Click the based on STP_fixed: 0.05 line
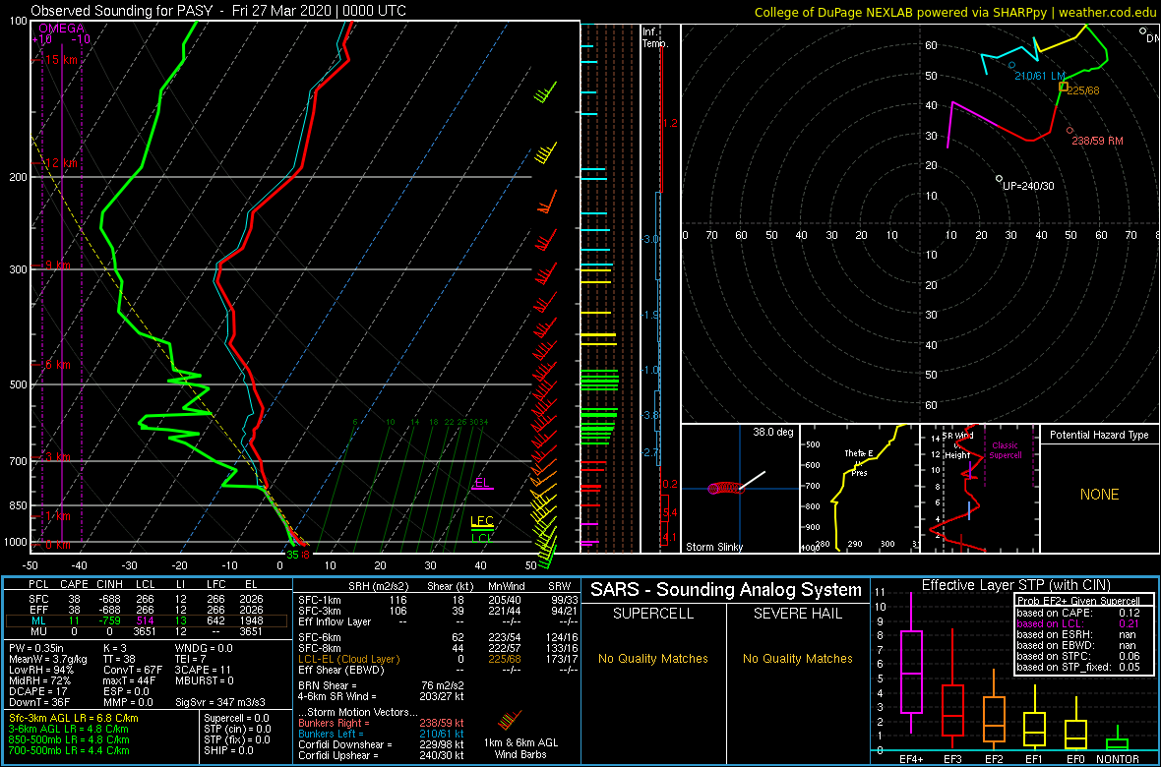The width and height of the screenshot is (1161, 767). tap(1080, 668)
